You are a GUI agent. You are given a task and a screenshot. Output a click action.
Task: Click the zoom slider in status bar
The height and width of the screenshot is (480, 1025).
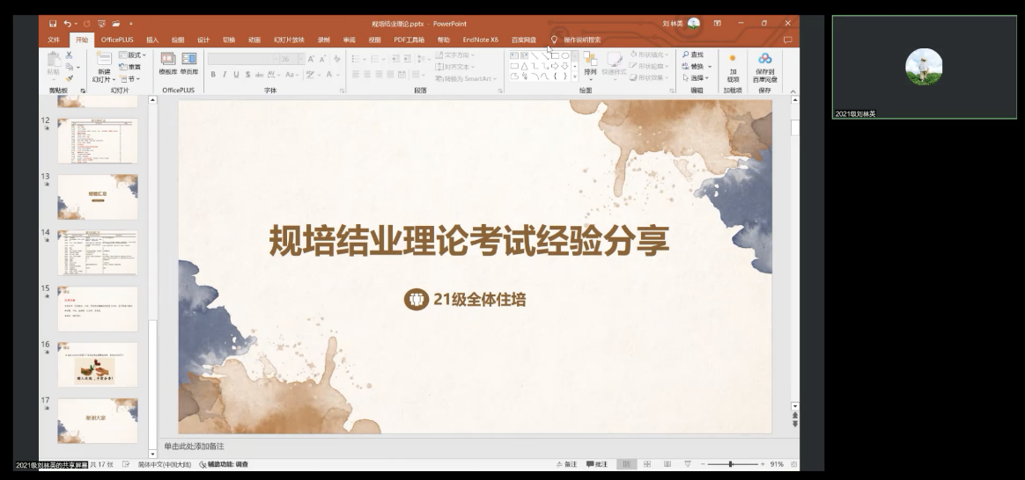[x=730, y=464]
